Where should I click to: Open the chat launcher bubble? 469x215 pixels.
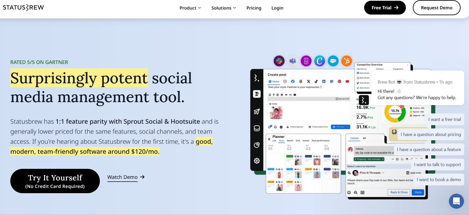point(456,201)
